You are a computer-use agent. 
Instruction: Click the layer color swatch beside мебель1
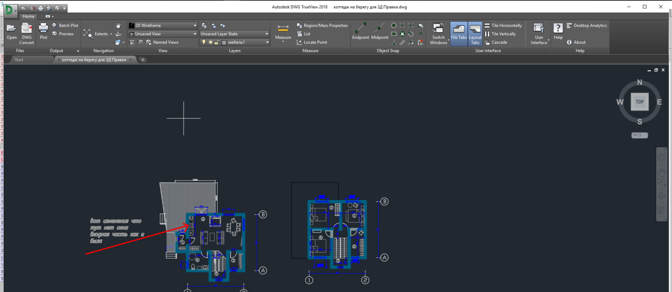click(x=224, y=42)
